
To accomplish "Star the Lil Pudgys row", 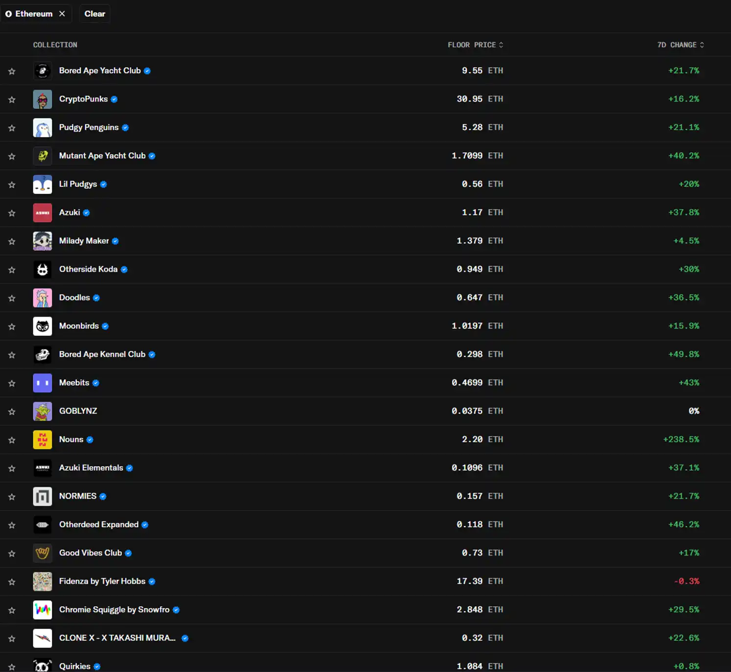I will 12,185.
